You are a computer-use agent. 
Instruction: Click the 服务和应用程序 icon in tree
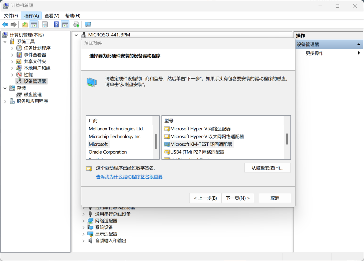pos(12,101)
